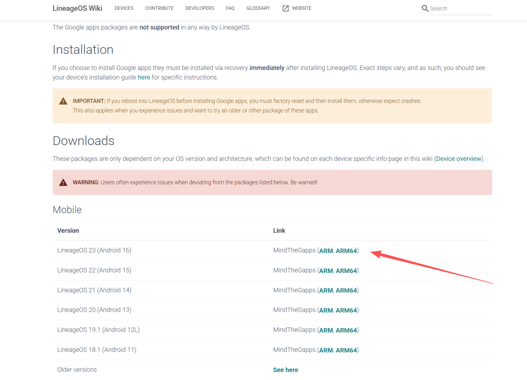Open the Developers menu
Screen dimensions: 527x380
(x=200, y=8)
